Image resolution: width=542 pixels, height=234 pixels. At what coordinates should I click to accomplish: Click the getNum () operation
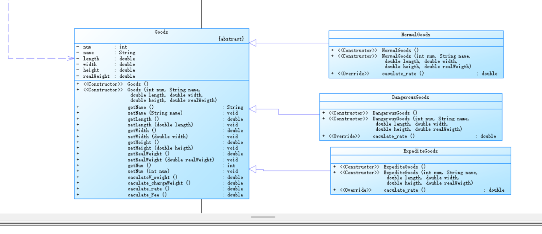(160, 165)
